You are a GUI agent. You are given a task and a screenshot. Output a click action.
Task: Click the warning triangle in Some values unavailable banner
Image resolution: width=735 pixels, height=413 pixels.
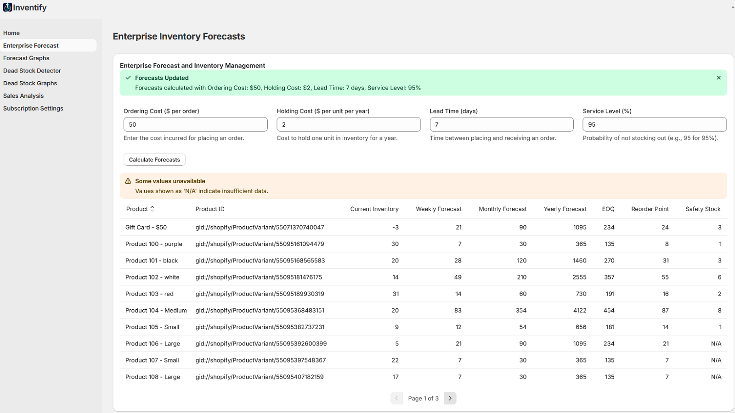tap(128, 181)
